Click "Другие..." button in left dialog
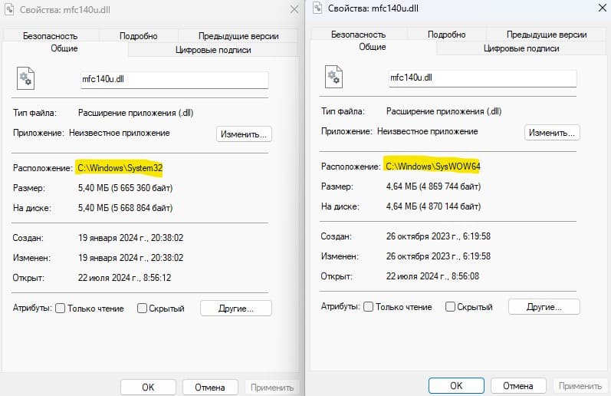 click(x=236, y=309)
